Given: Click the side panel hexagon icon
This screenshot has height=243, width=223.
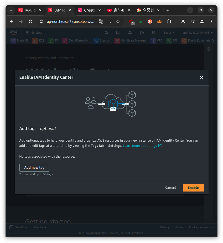Looking at the screenshot, I should pos(209,49).
